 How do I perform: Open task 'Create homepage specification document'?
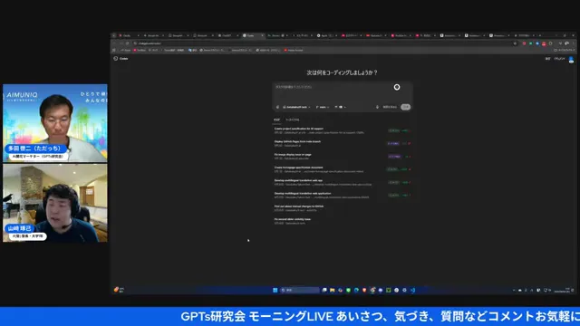click(x=343, y=169)
